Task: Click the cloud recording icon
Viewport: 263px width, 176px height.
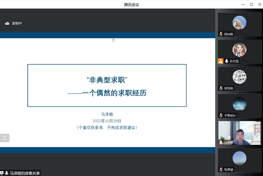Action: tap(7, 23)
